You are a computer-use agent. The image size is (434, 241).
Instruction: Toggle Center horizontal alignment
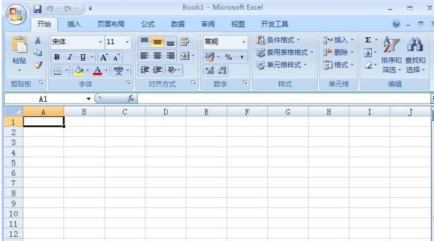157,56
